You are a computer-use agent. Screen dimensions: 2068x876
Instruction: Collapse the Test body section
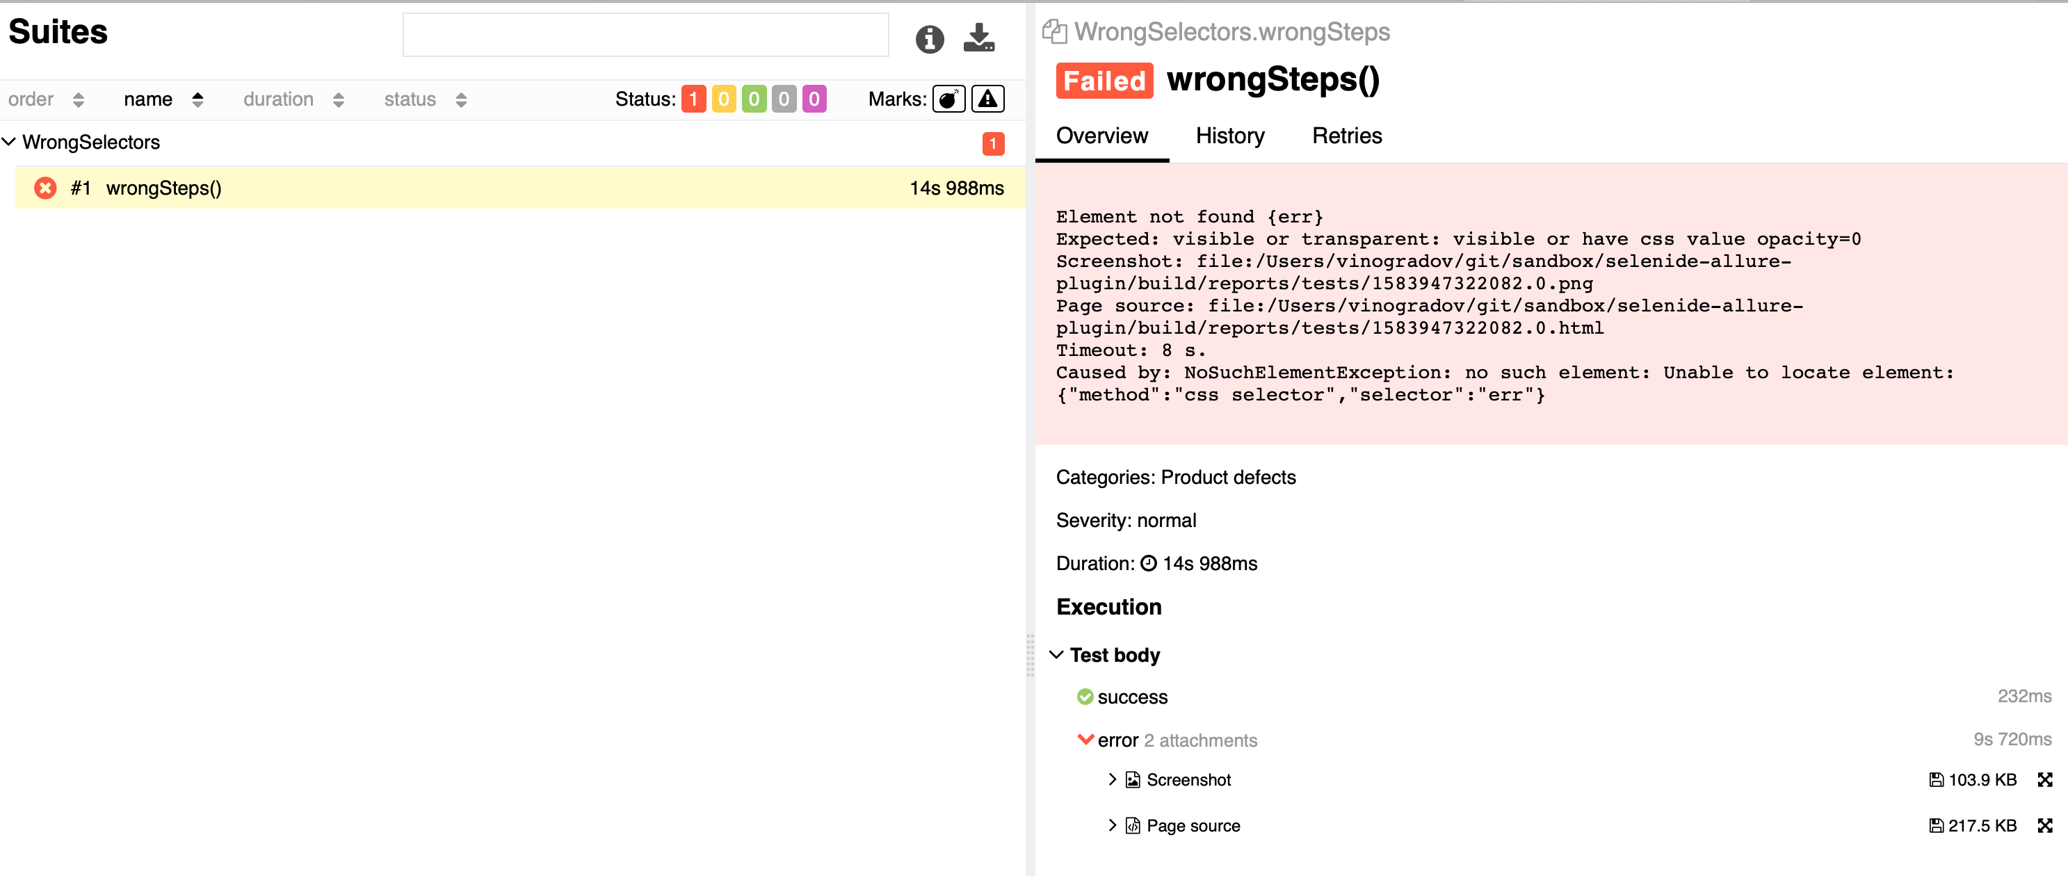(x=1056, y=655)
